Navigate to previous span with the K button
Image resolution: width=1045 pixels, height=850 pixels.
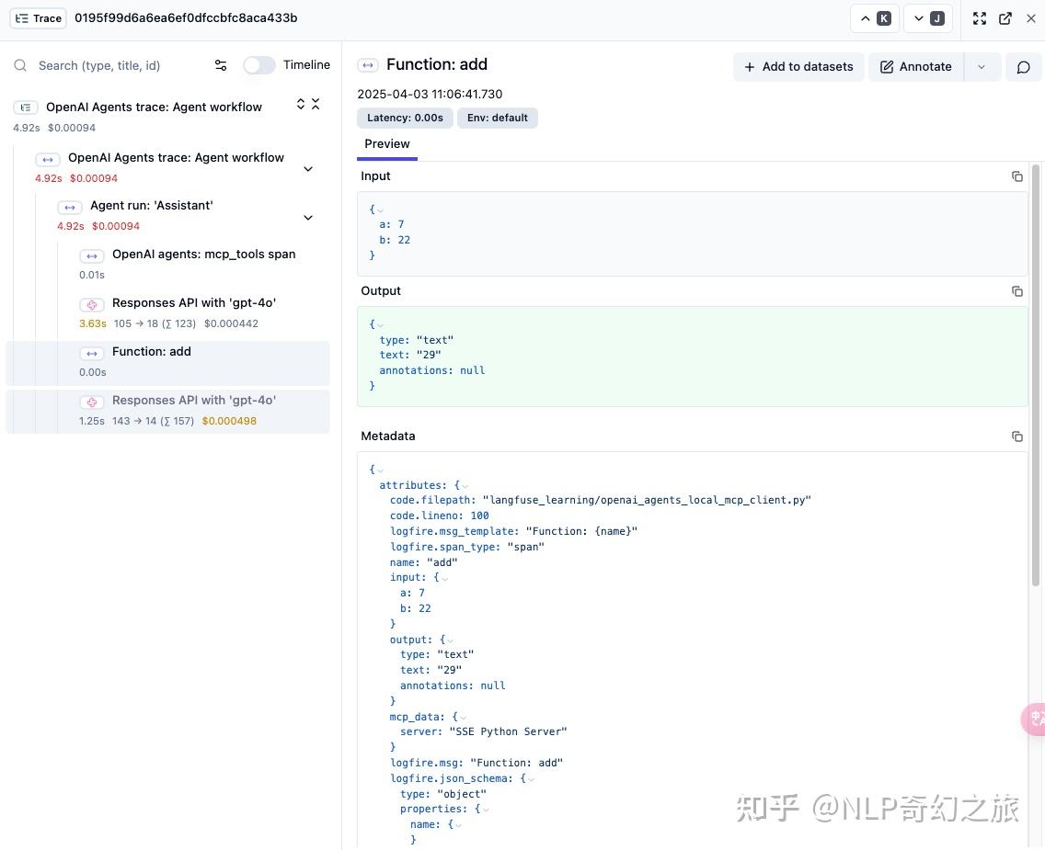click(872, 17)
